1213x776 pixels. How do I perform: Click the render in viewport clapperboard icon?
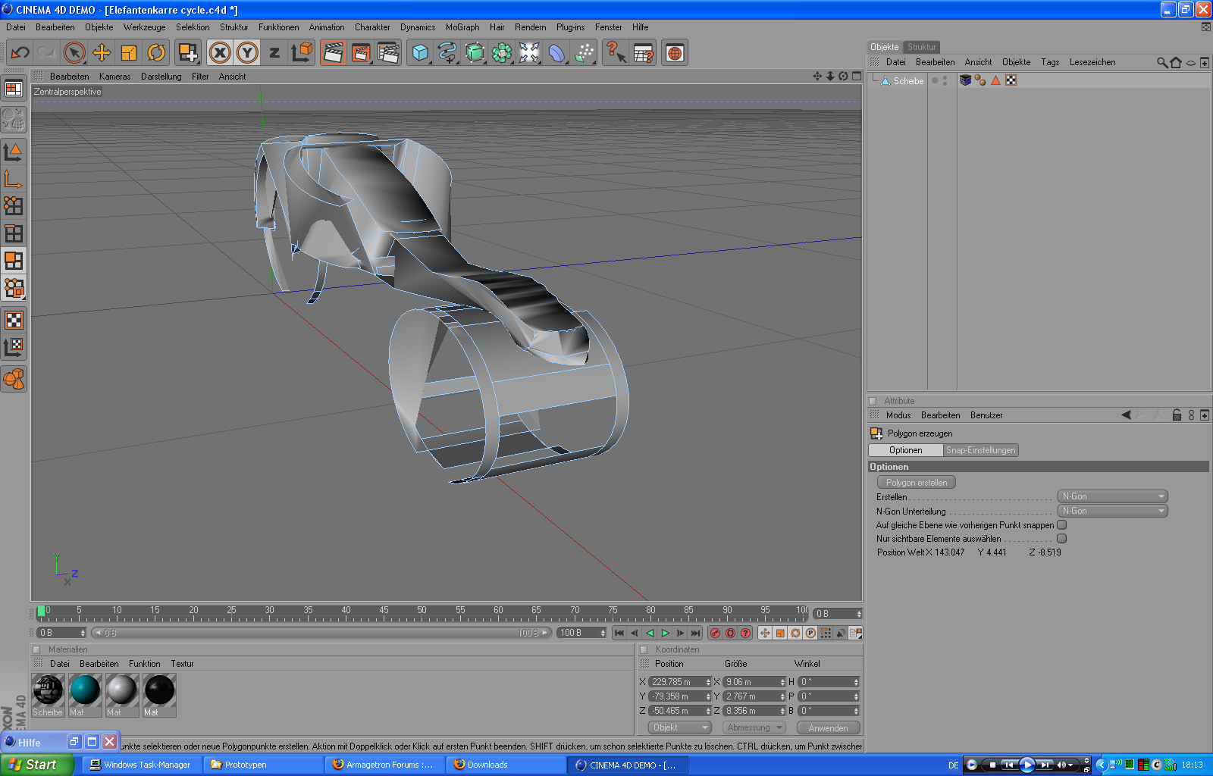[x=333, y=52]
